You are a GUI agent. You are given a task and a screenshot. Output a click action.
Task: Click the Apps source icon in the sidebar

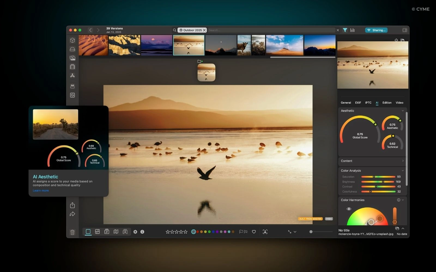click(72, 75)
